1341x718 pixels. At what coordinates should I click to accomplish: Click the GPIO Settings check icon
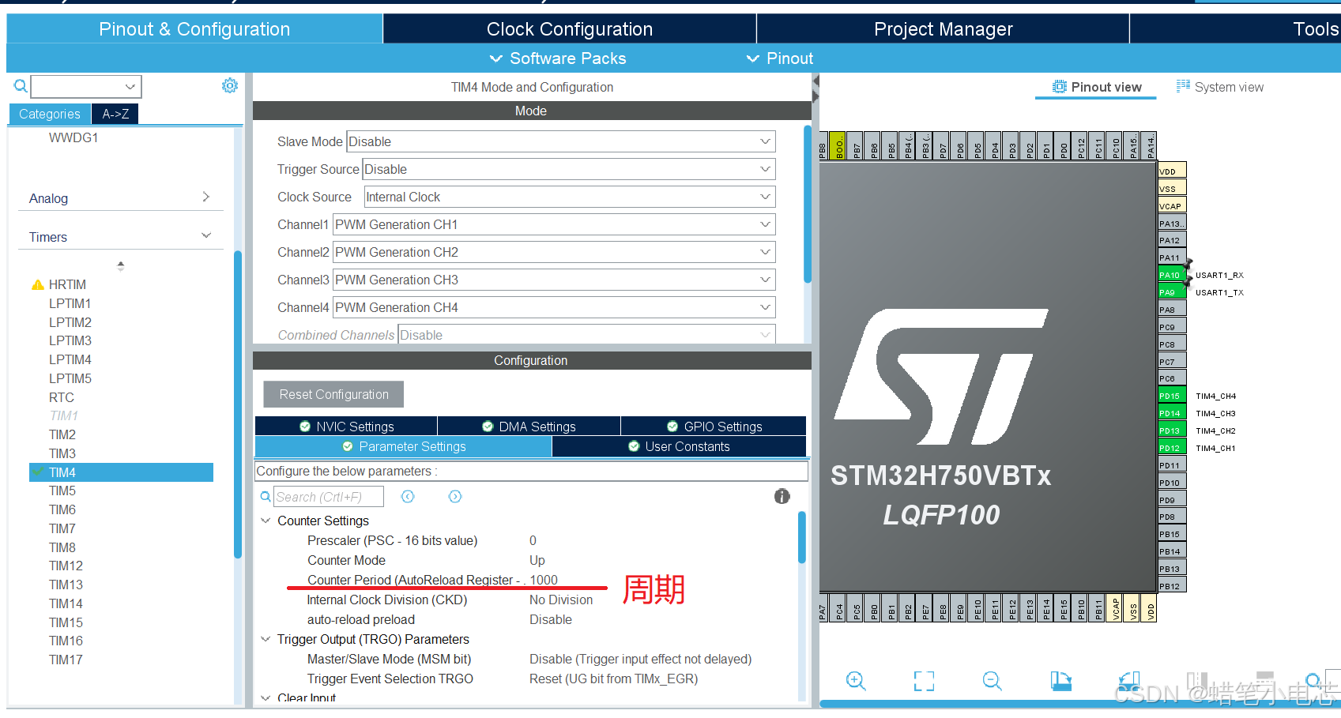pyautogui.click(x=672, y=427)
